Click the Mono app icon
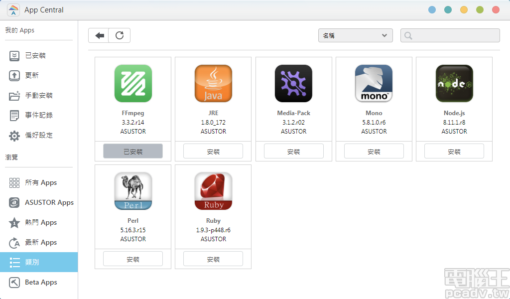Viewport: 510px width, 299px height. 374,83
